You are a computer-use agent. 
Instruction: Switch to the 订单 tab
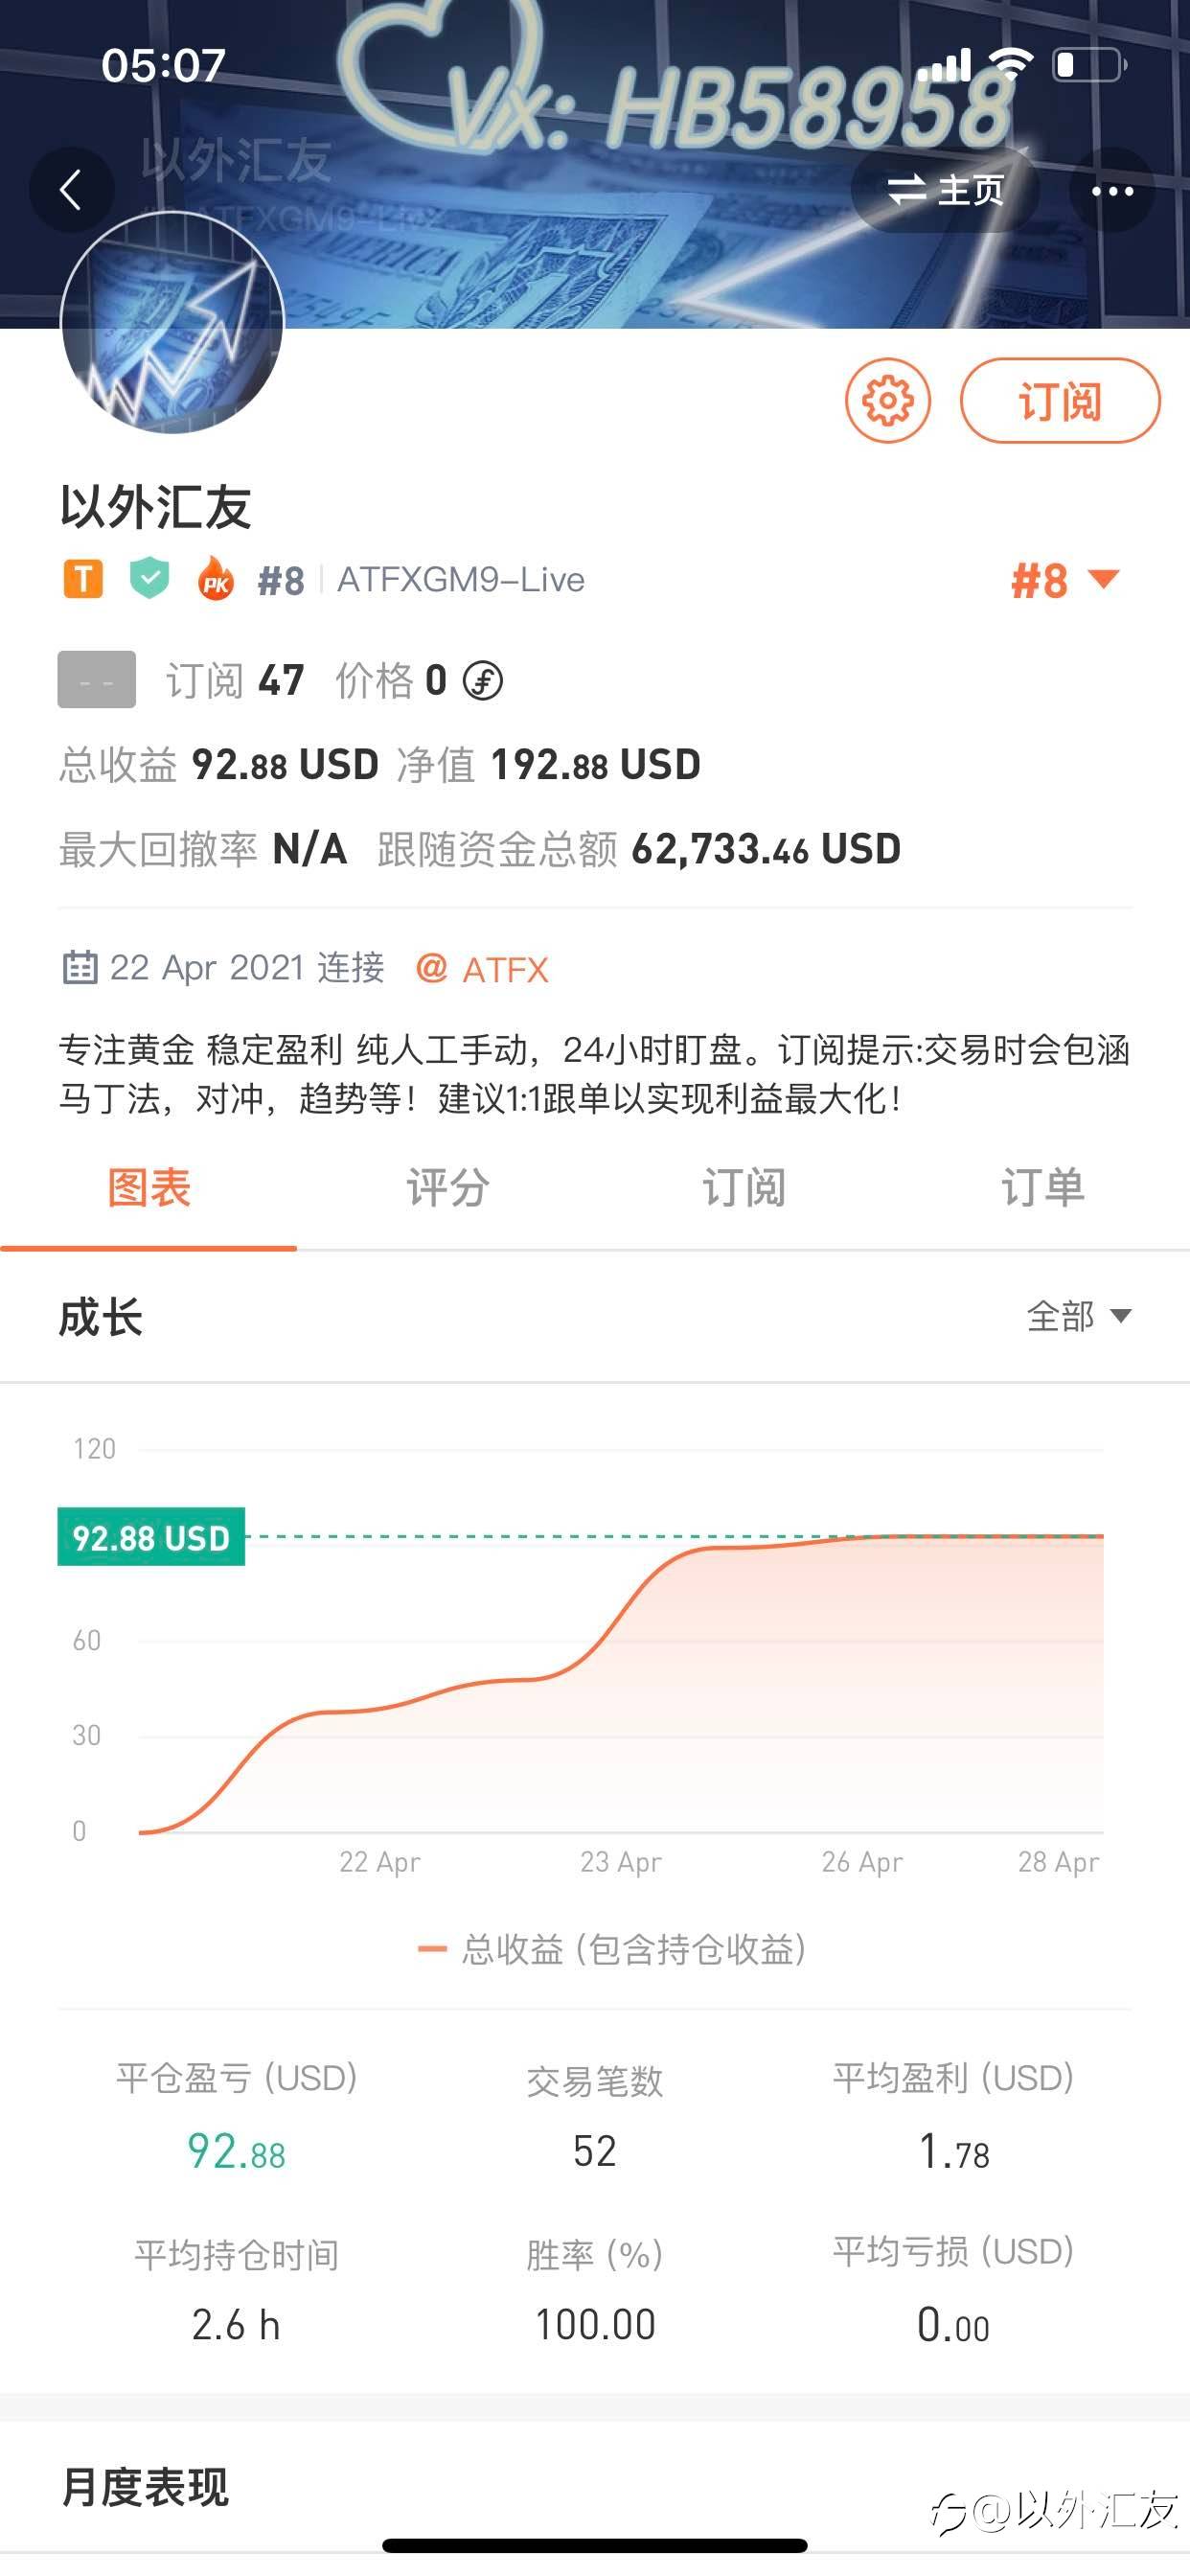[1042, 1188]
